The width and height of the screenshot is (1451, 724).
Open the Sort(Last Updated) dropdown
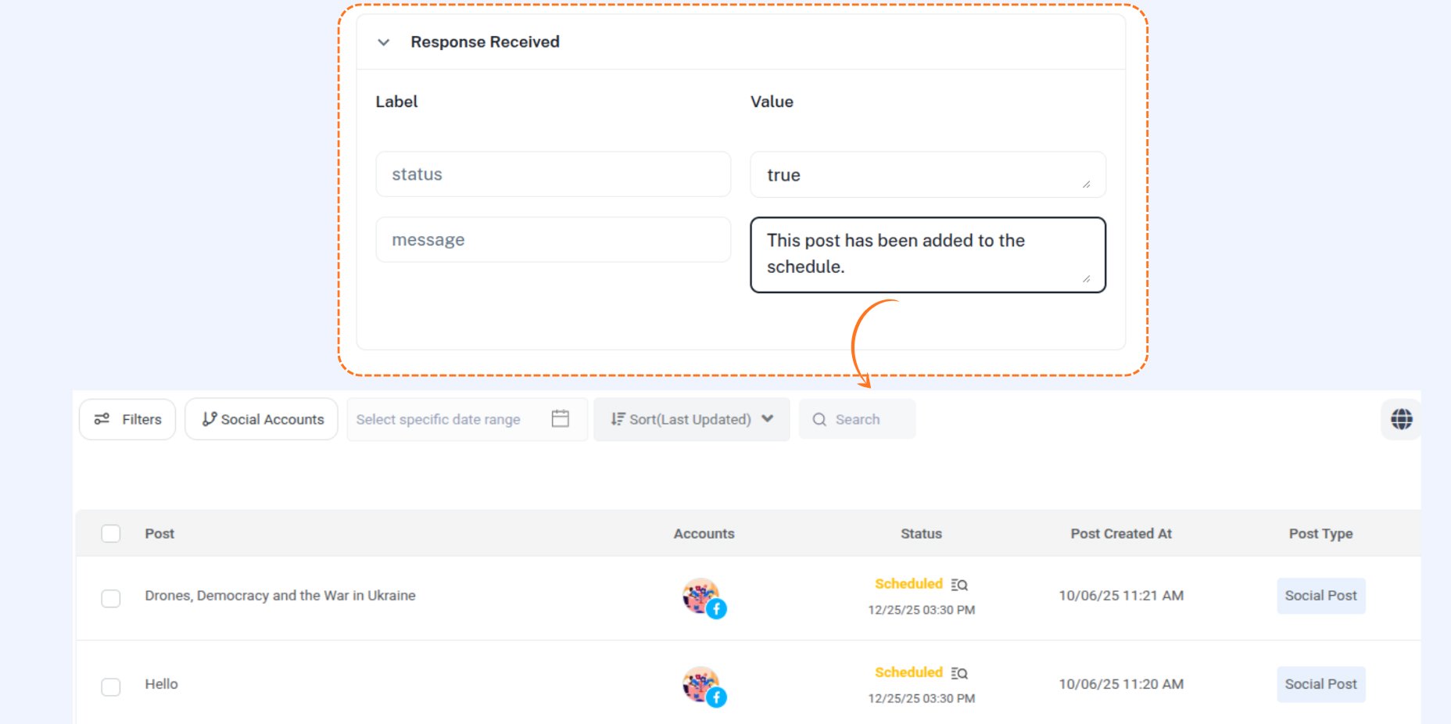pos(691,419)
